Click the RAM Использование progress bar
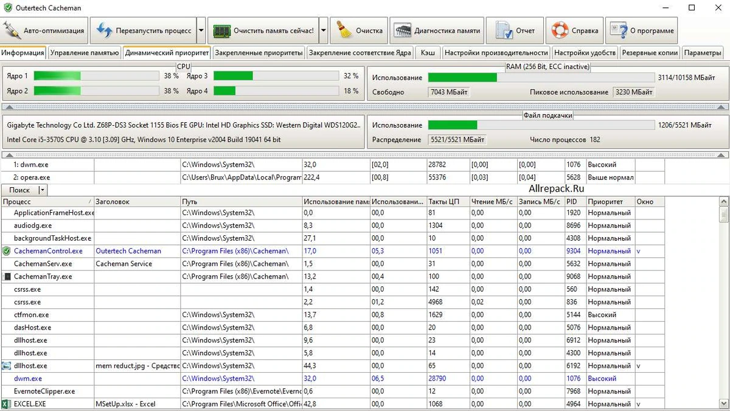 coord(541,77)
